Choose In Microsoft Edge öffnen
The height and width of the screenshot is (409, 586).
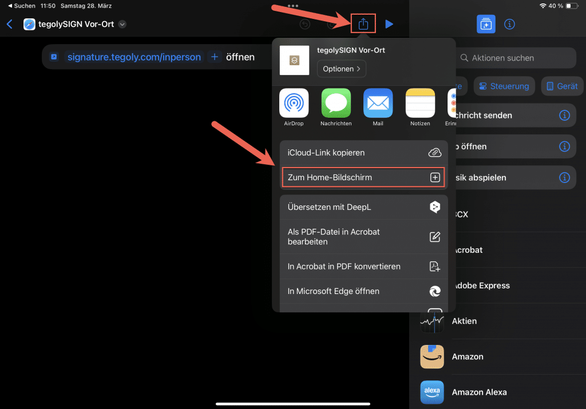[x=363, y=291]
